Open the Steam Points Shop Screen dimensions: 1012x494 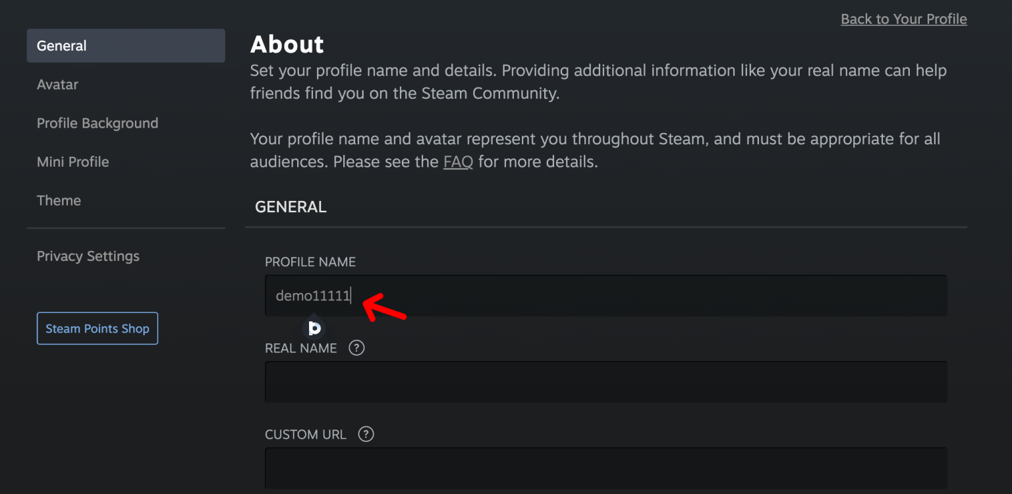click(97, 328)
